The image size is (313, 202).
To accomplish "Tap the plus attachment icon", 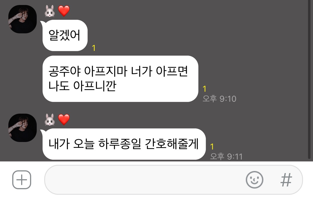I will click(x=21, y=180).
